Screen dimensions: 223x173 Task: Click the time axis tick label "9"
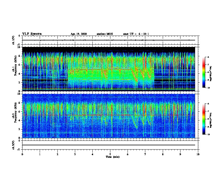[180, 154]
